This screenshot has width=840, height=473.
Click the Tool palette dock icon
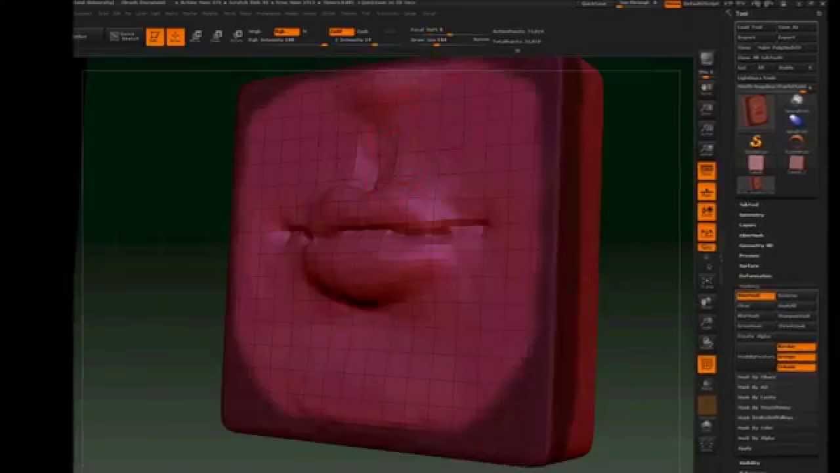[820, 13]
